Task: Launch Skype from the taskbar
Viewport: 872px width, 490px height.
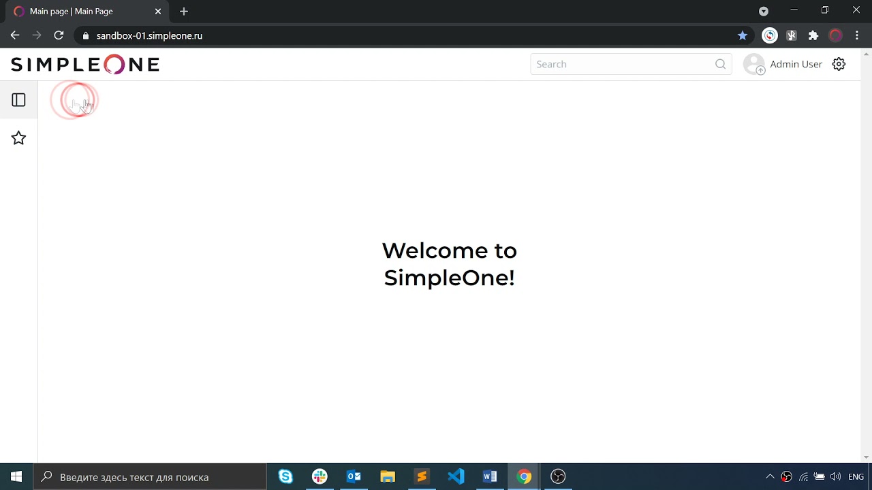Action: tap(285, 477)
